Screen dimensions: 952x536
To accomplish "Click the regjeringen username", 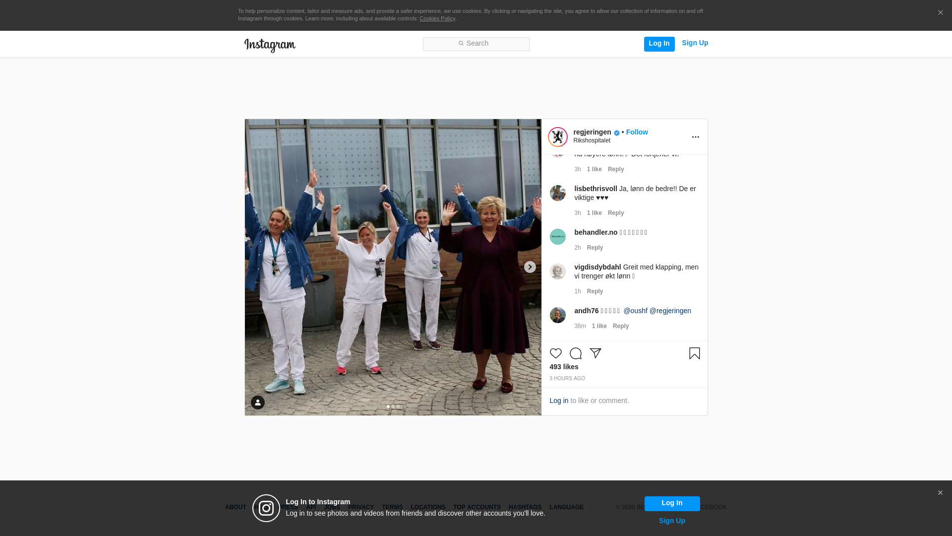I will (x=592, y=132).
